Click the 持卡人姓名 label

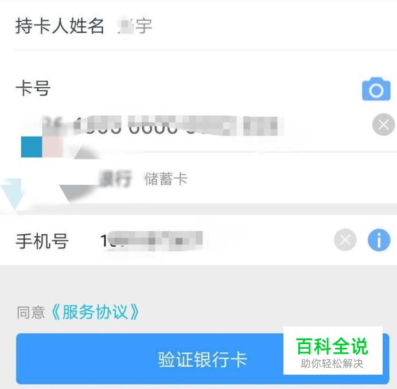point(60,26)
